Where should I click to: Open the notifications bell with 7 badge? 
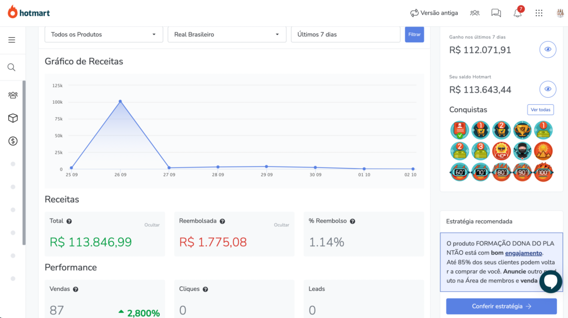(518, 12)
